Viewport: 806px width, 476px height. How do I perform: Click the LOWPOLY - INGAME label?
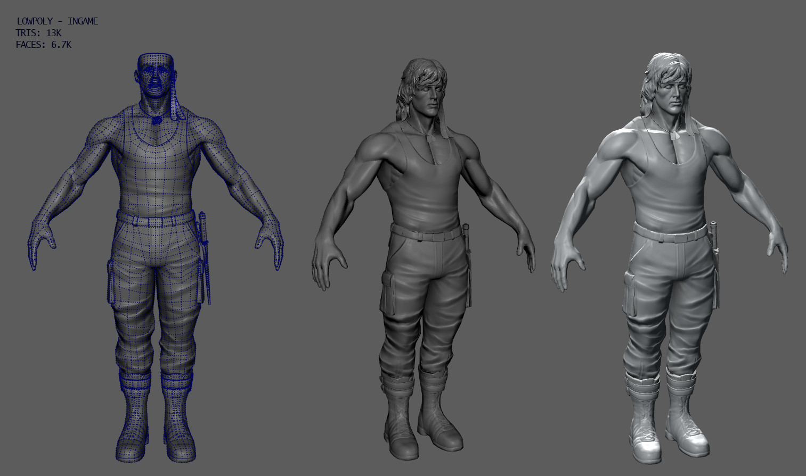(57, 21)
